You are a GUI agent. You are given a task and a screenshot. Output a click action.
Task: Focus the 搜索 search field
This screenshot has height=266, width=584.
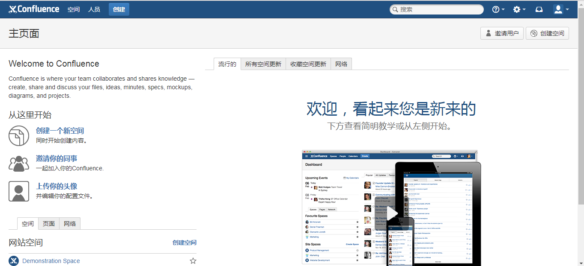point(437,9)
